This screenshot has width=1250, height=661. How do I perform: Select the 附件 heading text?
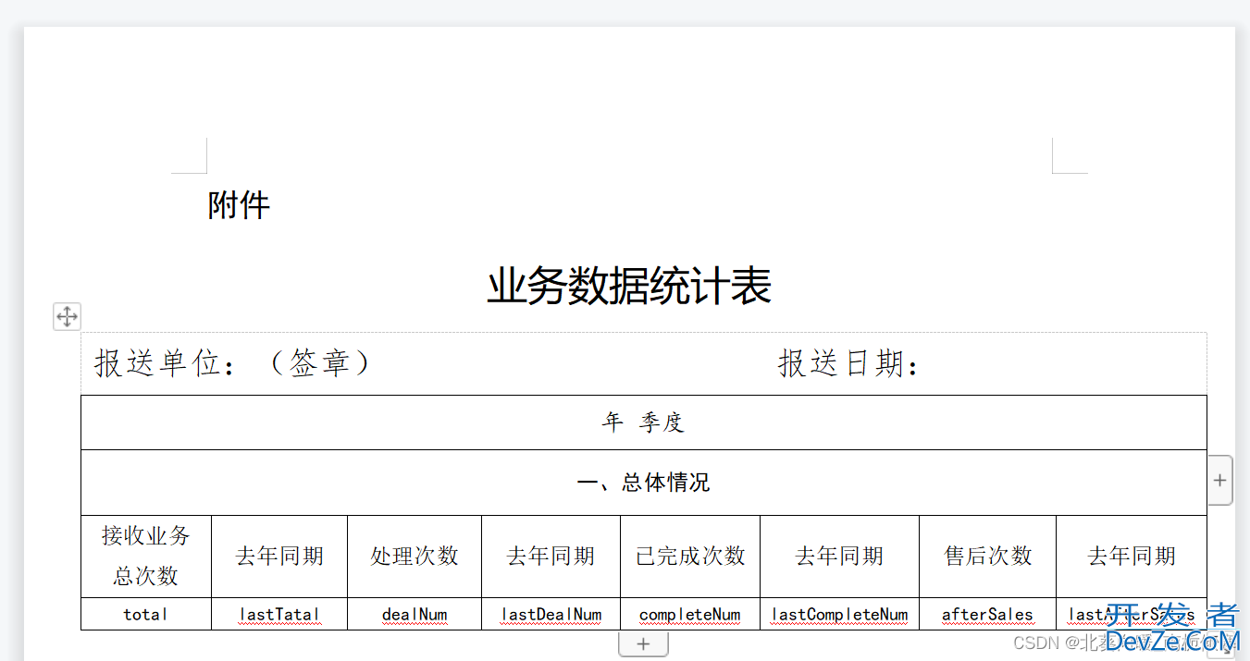pyautogui.click(x=239, y=205)
